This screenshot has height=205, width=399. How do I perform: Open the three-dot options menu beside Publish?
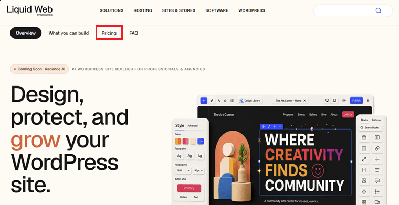coord(367,100)
